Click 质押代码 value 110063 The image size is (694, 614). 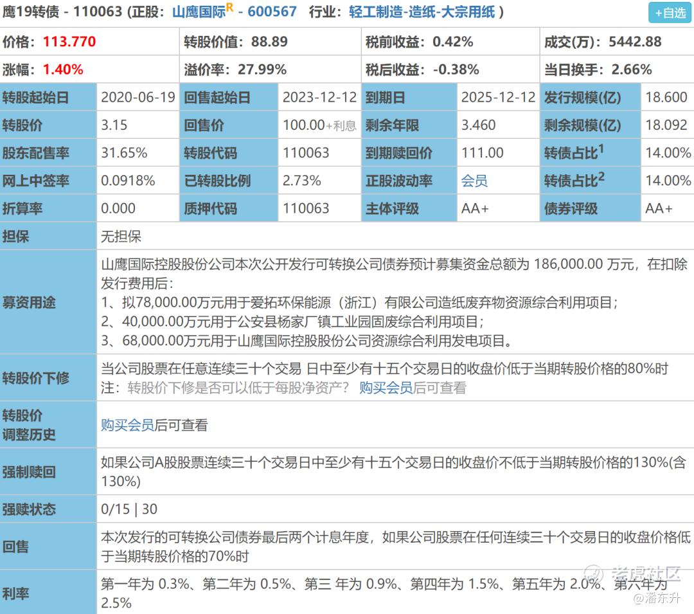pyautogui.click(x=306, y=208)
